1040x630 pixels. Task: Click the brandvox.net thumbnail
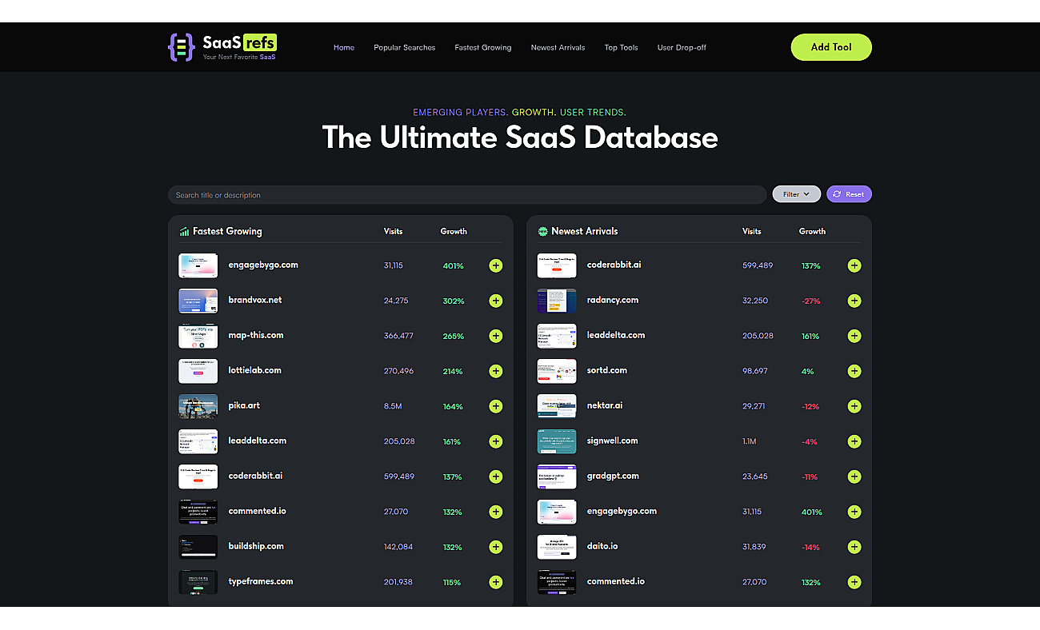(x=198, y=301)
